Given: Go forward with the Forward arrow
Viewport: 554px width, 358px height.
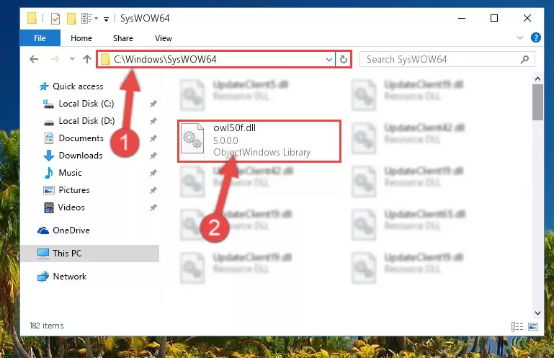Looking at the screenshot, I should click(55, 59).
